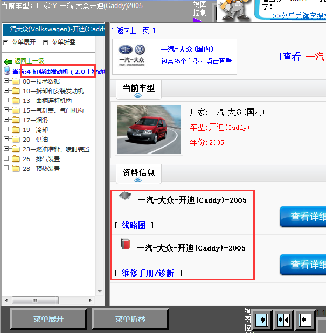Expand the 28—预热装置 tree node
Image resolution: width=326 pixels, height=333 pixels.
coord(6,168)
